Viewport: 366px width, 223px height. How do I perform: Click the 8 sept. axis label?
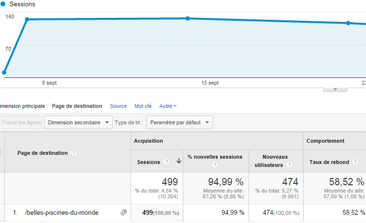(50, 83)
